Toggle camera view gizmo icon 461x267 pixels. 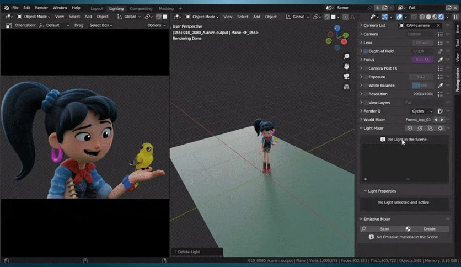[346, 77]
